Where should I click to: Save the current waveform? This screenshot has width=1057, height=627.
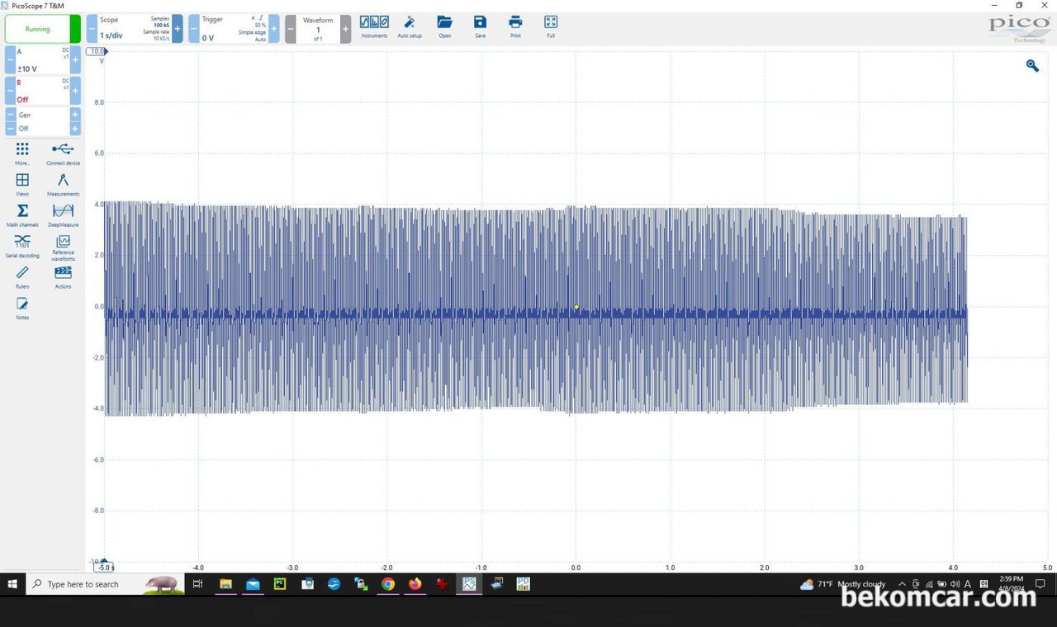[x=480, y=27]
